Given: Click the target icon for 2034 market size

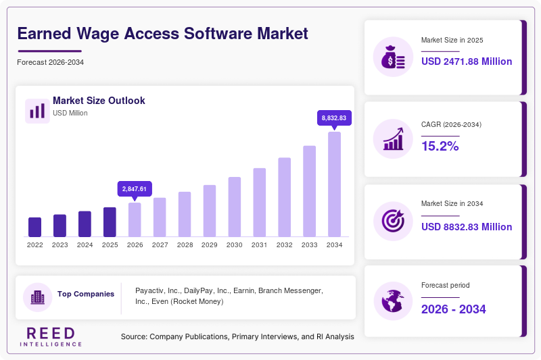Looking at the screenshot, I should (x=393, y=221).
